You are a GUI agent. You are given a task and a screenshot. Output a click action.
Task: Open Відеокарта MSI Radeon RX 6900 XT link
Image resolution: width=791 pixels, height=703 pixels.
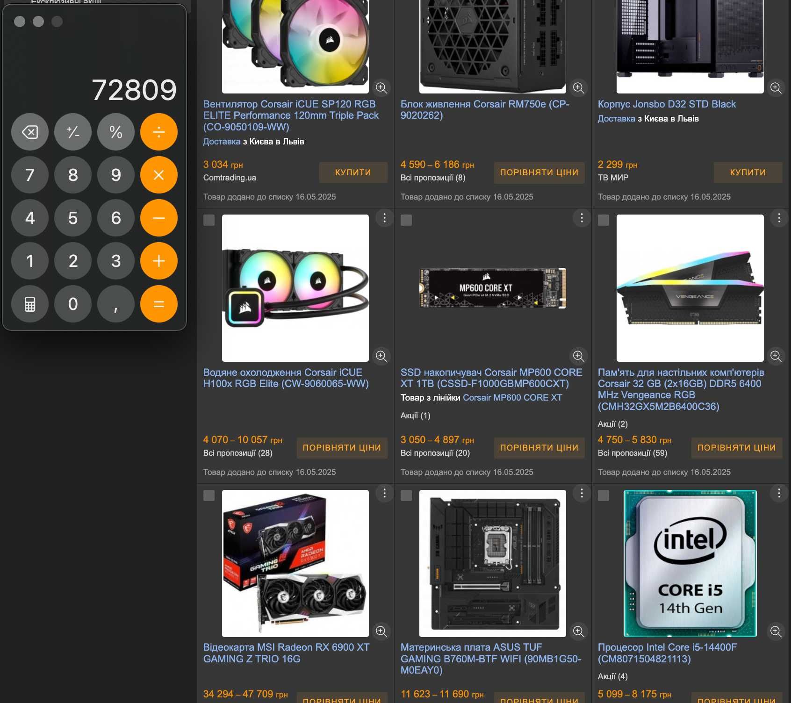(286, 653)
